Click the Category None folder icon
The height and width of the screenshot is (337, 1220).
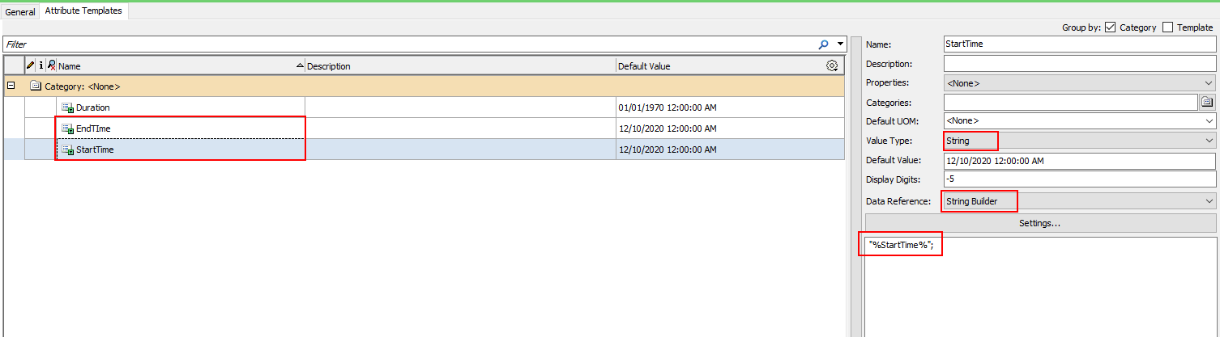[36, 86]
